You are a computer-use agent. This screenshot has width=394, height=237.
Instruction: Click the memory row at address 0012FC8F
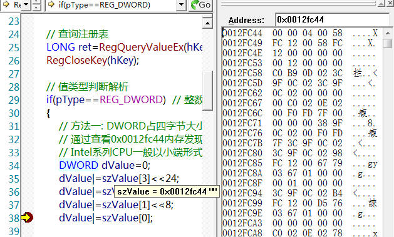(300, 183)
